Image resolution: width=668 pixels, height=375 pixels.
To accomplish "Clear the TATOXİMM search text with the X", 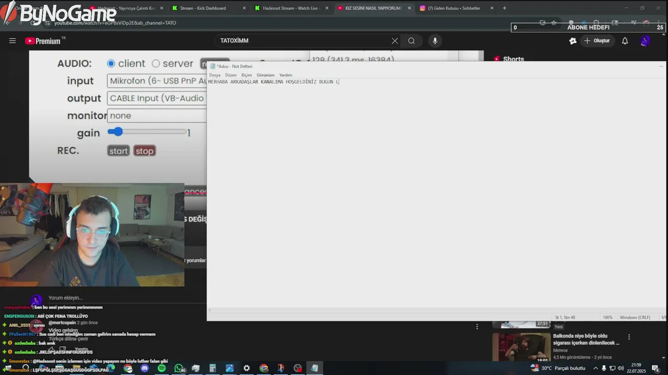I will pyautogui.click(x=395, y=41).
